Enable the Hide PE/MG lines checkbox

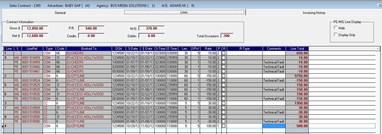336,28
